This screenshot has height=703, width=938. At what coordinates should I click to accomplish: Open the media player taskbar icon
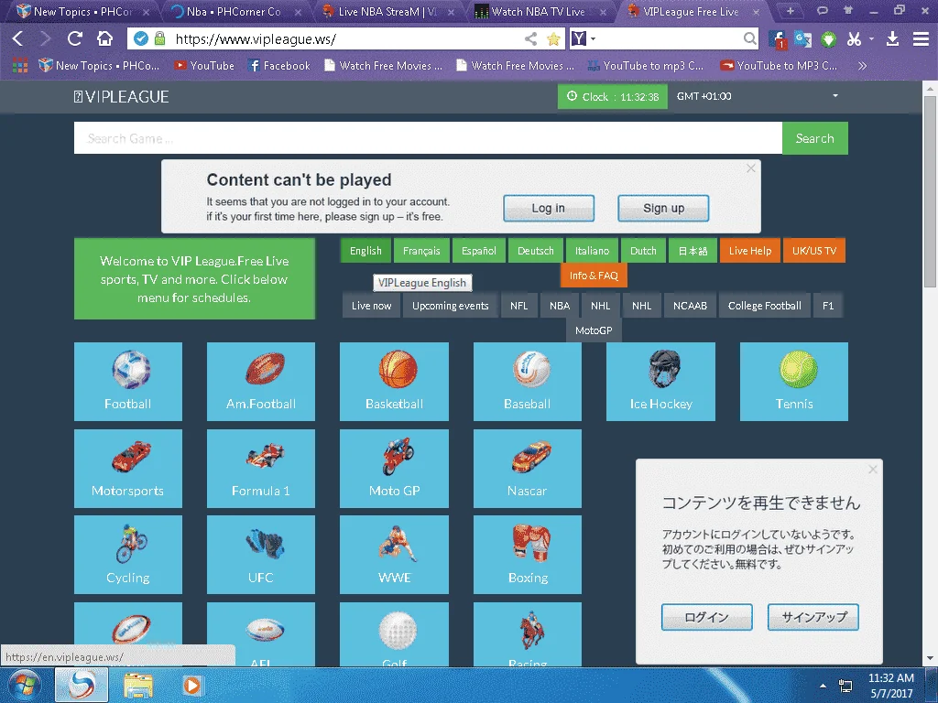coord(191,685)
